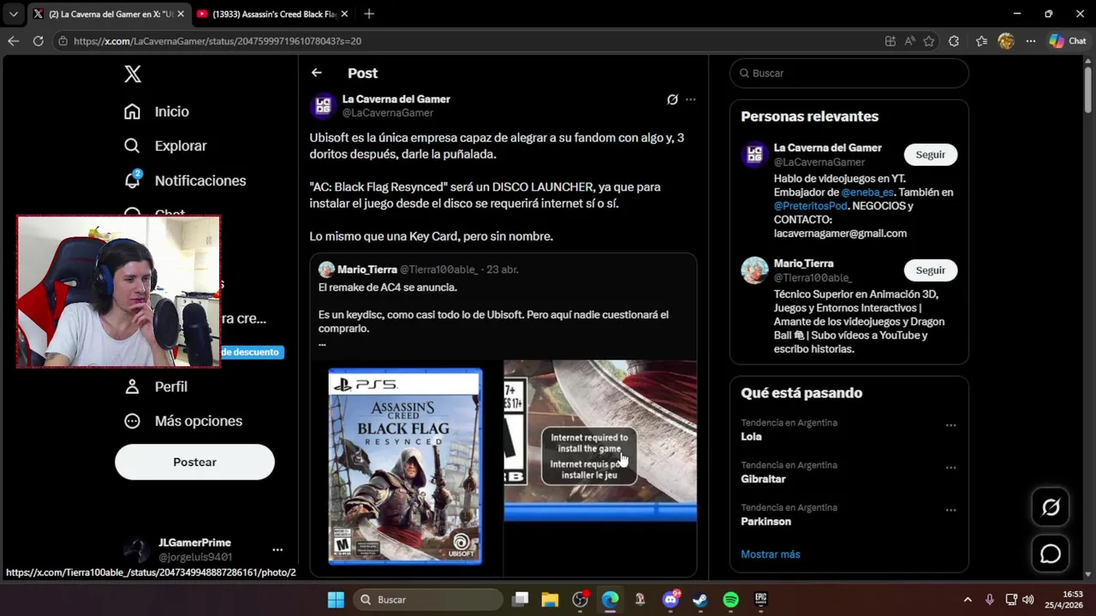Open browser Extensions puzzle icon
Viewport: 1096px width, 616px height.
(954, 41)
